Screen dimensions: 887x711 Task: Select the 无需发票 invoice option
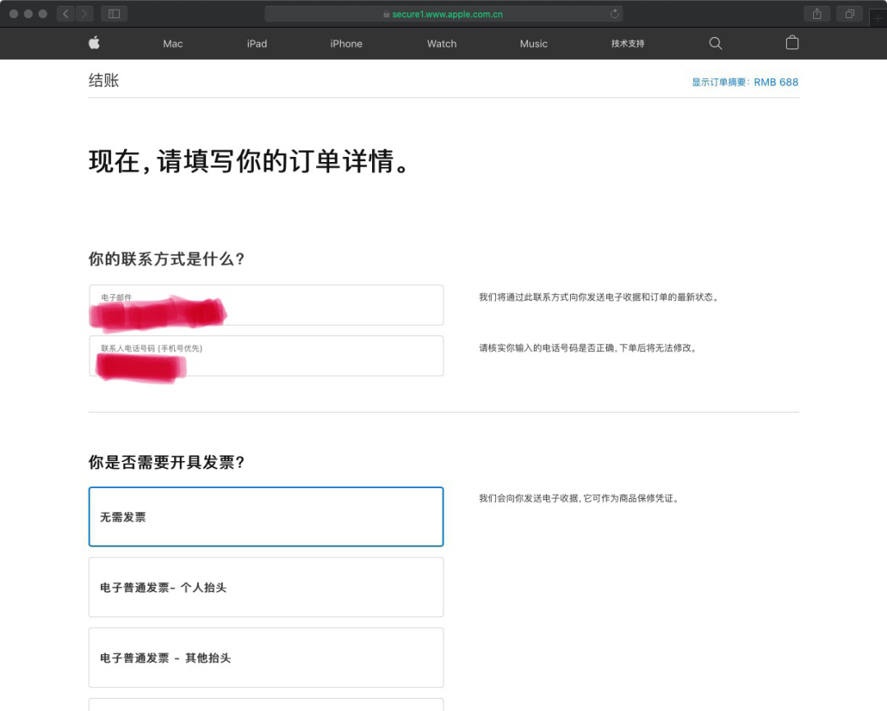[x=265, y=517]
